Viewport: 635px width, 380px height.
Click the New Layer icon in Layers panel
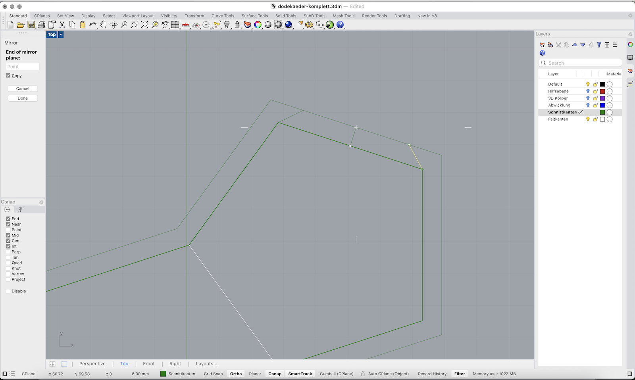coord(542,45)
